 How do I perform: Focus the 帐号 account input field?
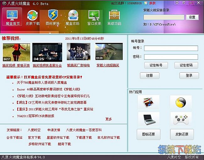click(171, 48)
